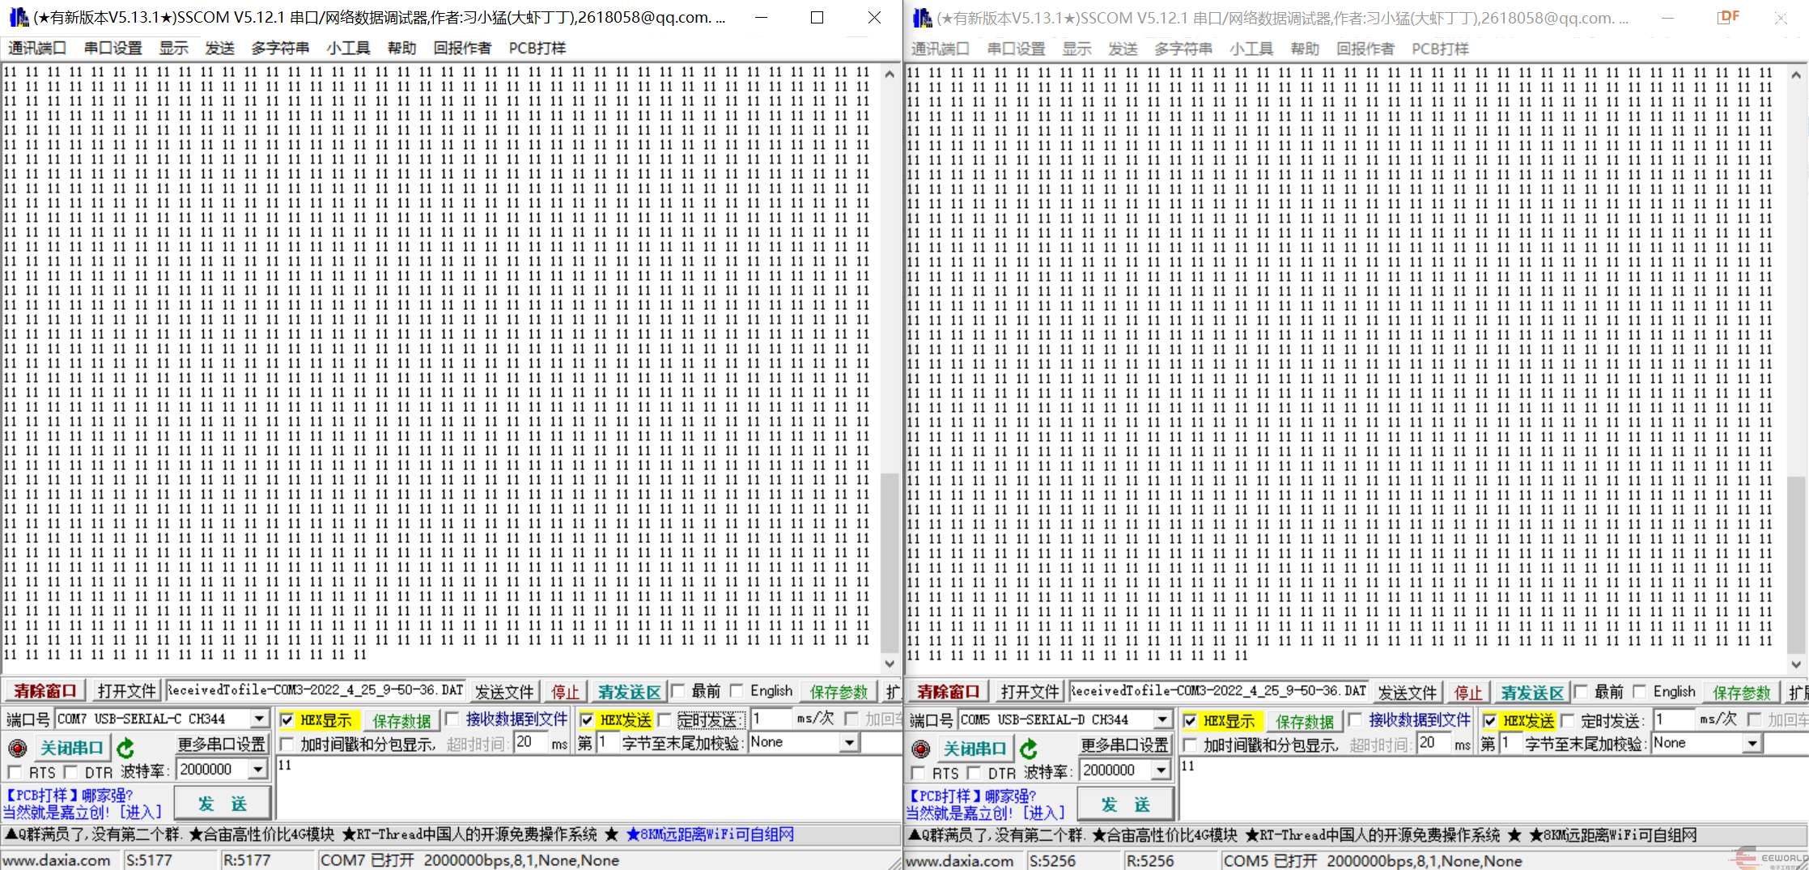Toggle RTS checkbox in left window
This screenshot has width=1809, height=870.
pyautogui.click(x=15, y=772)
